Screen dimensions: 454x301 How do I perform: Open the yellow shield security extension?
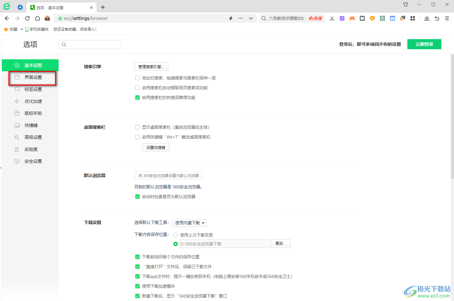point(372,18)
